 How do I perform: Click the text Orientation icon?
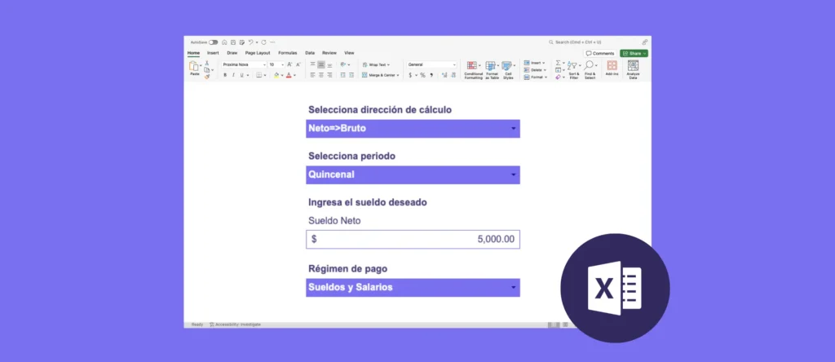tap(343, 64)
